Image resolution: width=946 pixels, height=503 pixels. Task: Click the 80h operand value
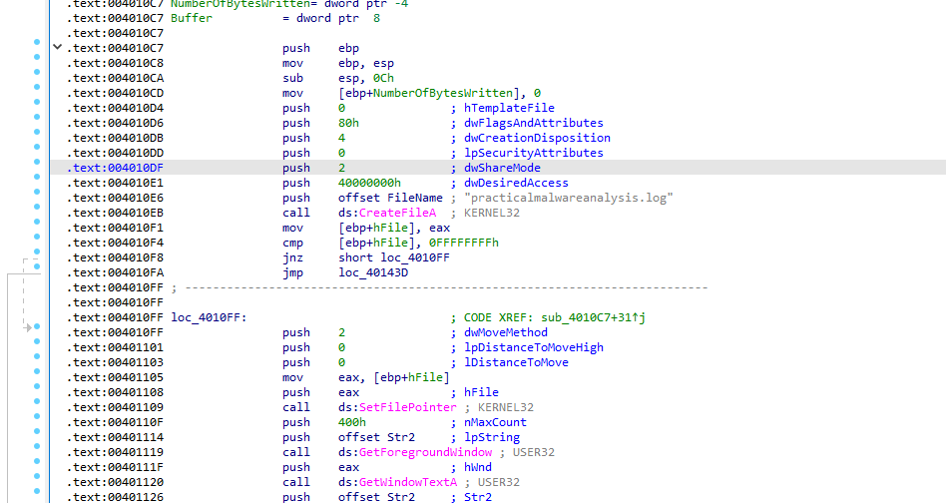pyautogui.click(x=348, y=123)
